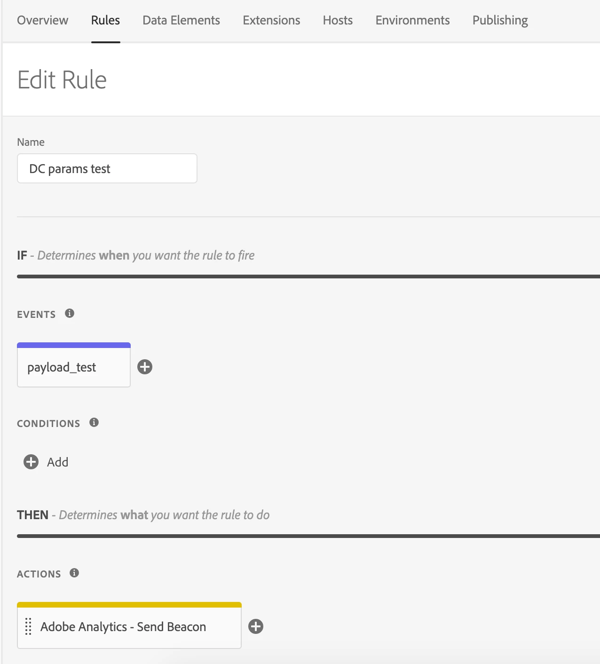600x664 pixels.
Task: Open the Hosts tab
Action: tap(338, 20)
